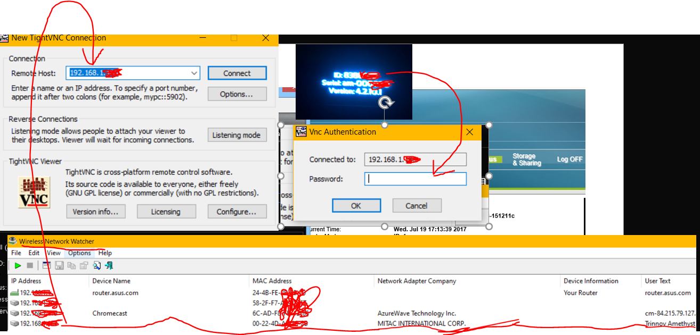
Task: Open the Help menu in Network Watcher
Action: (x=105, y=253)
